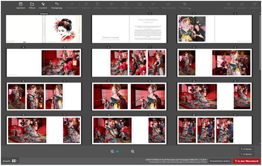Zoom out with the minus magnifier

point(112,151)
